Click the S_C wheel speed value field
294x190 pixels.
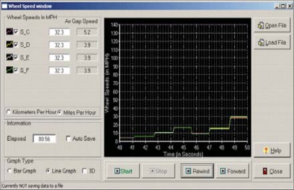[59, 32]
